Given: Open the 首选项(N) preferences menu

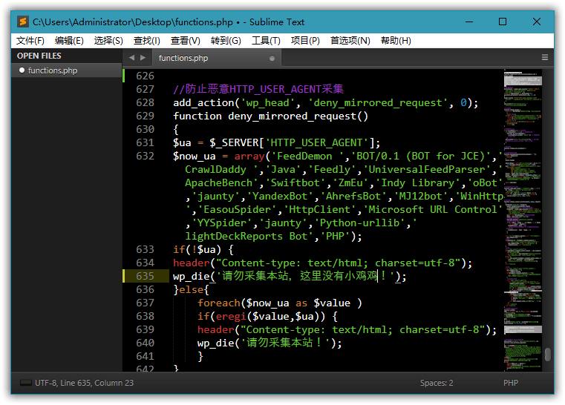Looking at the screenshot, I should click(350, 40).
